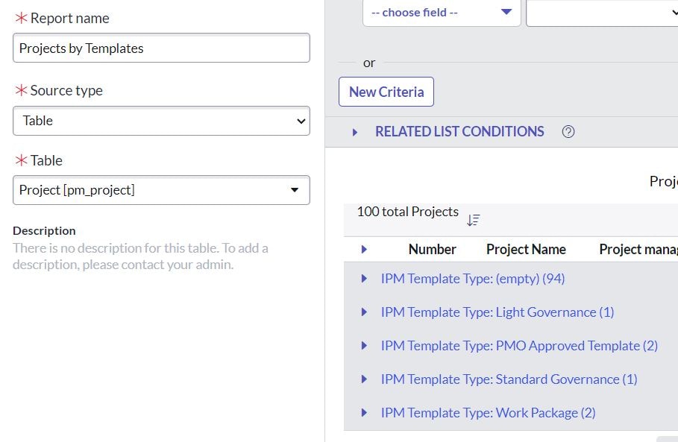The height and width of the screenshot is (442, 678).
Task: Open the IPM Template Type: Light Governance (1) link
Action: tap(497, 312)
